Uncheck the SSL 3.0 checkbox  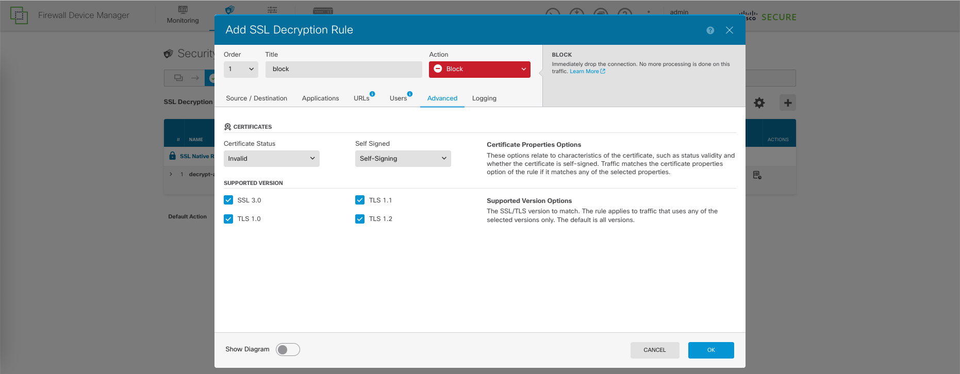[228, 200]
